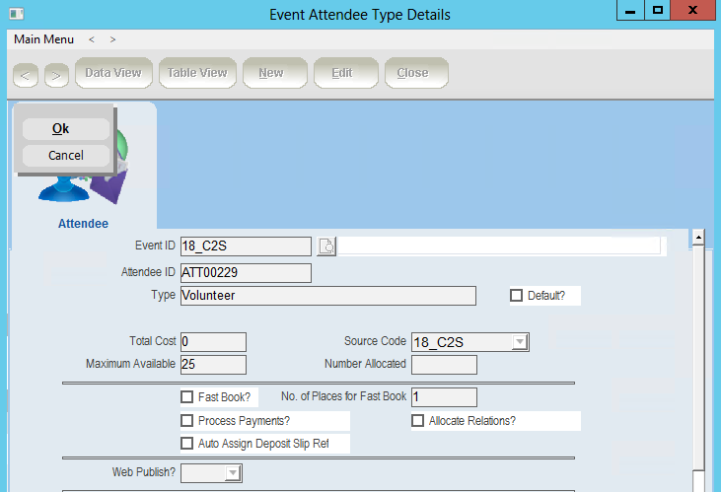This screenshot has width=721, height=492.
Task: Click the vertical scrollbar up arrow
Action: click(697, 238)
